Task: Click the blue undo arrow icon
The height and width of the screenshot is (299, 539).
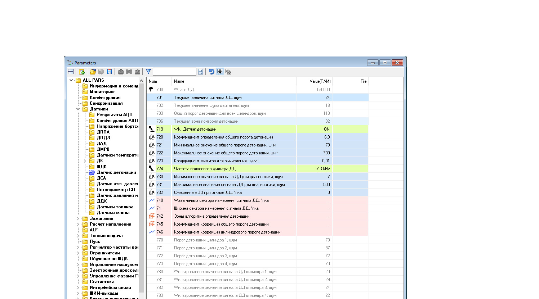Action: (211, 72)
